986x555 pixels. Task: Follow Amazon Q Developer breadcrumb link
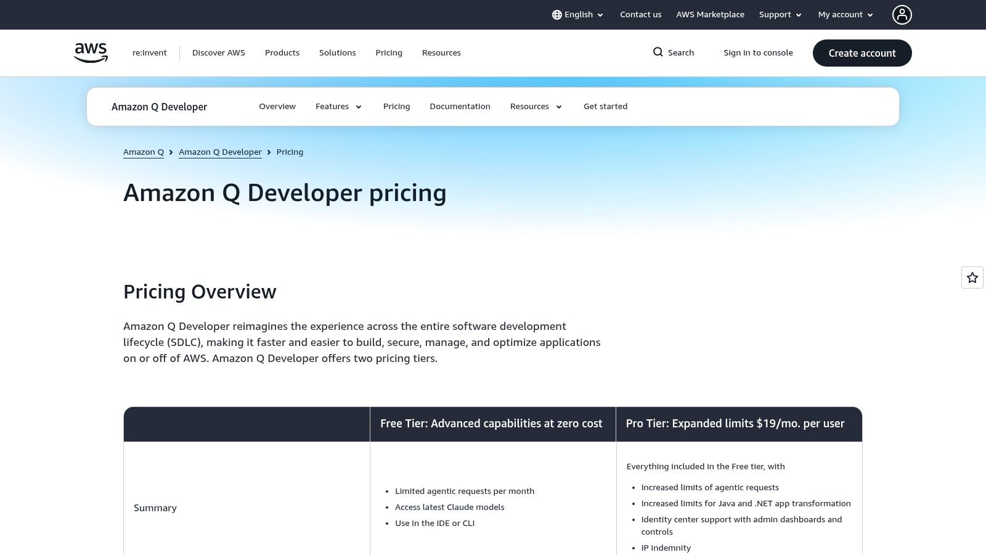pyautogui.click(x=220, y=152)
